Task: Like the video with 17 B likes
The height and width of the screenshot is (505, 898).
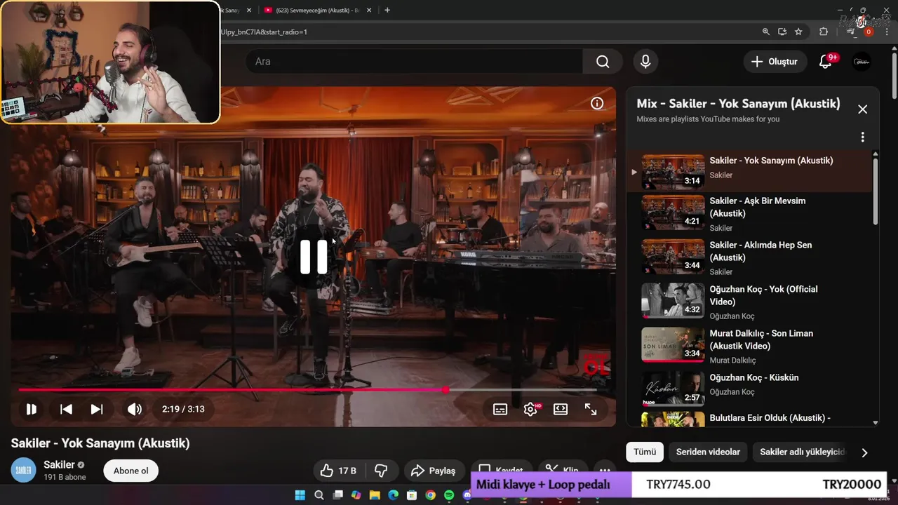Action: tap(338, 471)
